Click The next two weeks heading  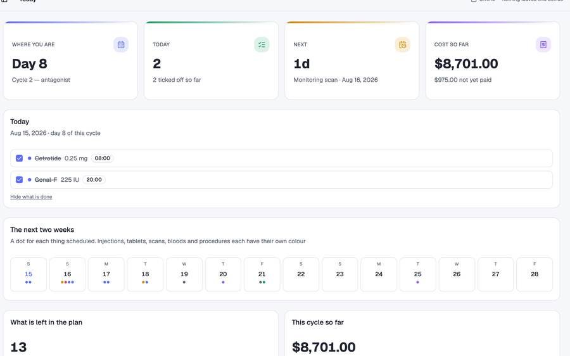[x=42, y=230]
